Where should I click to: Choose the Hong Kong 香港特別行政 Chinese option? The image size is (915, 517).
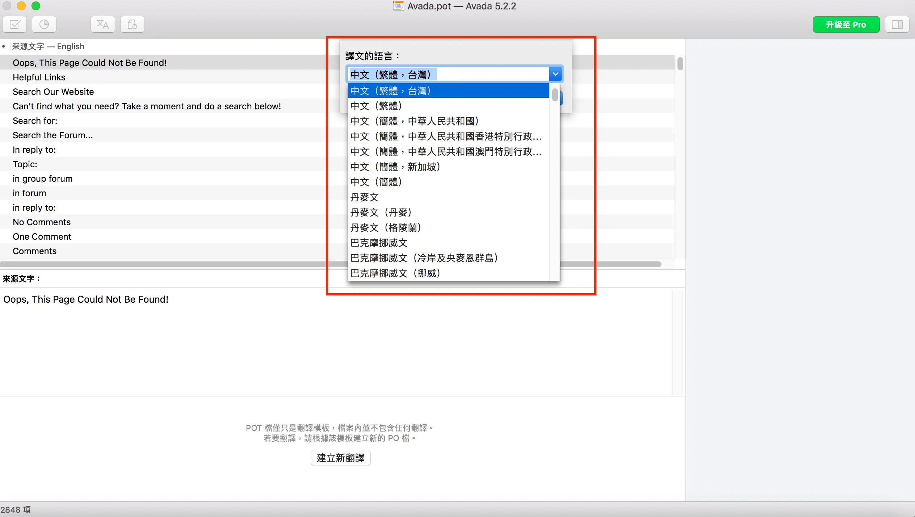point(448,136)
